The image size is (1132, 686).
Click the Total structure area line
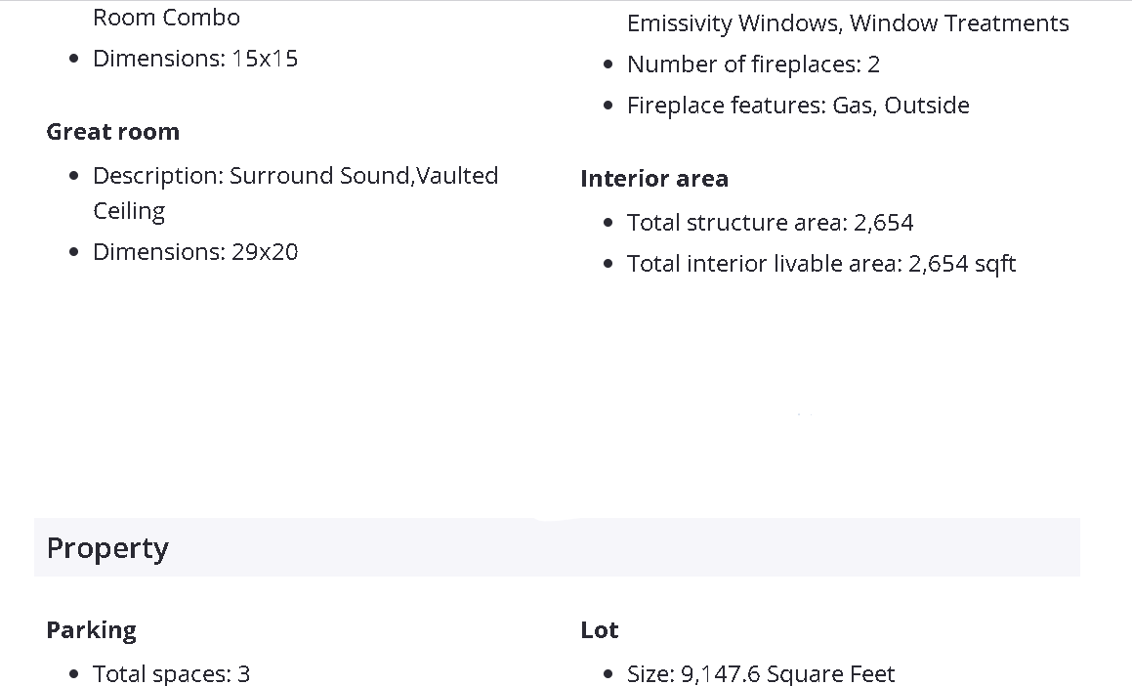(770, 223)
